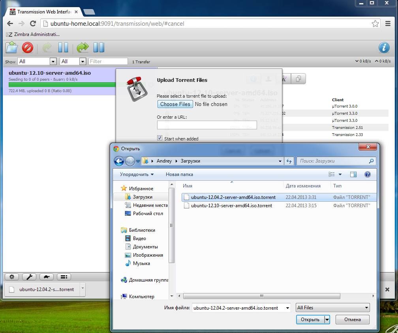Reload the Transmission web page

(33, 24)
